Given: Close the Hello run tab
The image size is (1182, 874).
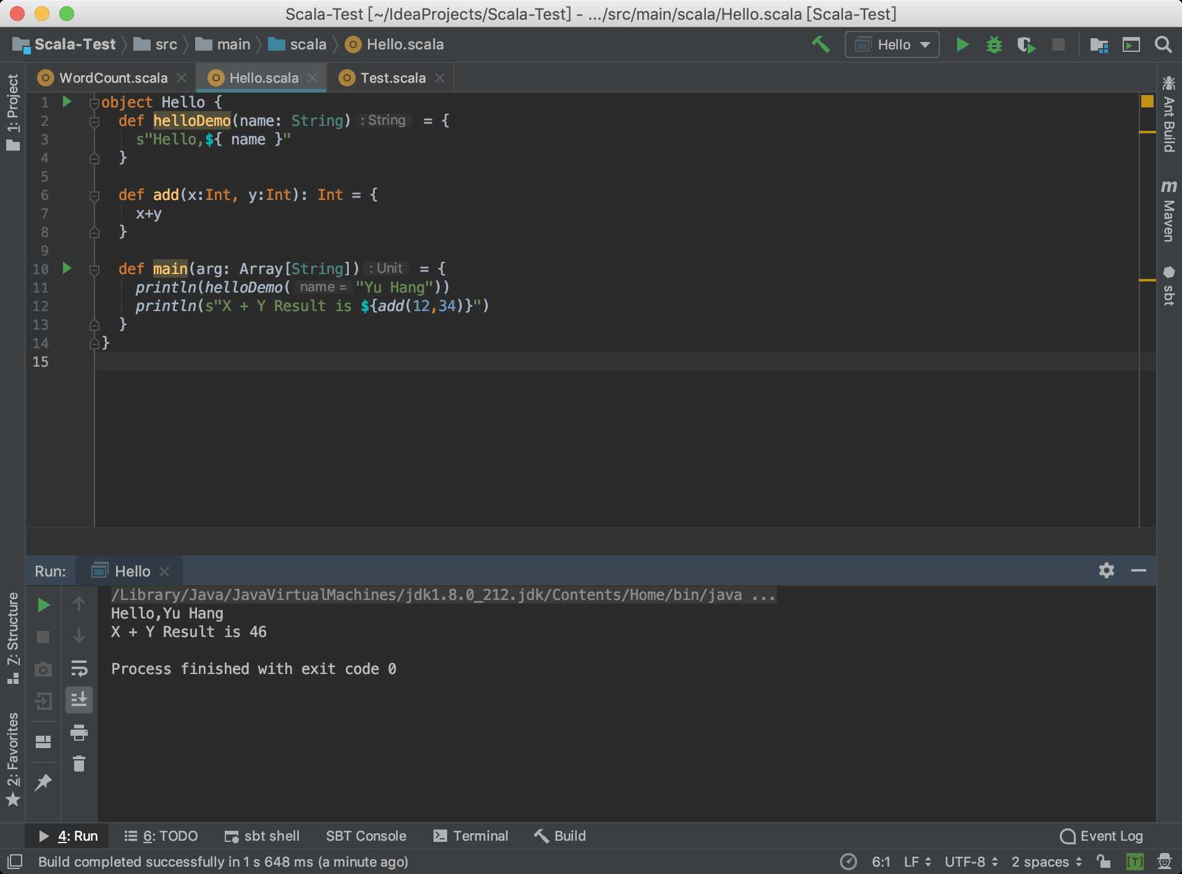Looking at the screenshot, I should coord(164,572).
